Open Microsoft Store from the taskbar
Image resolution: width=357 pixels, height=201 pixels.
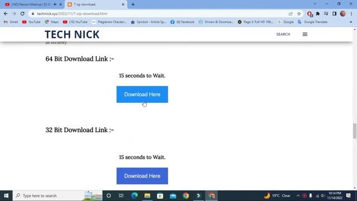point(160,196)
